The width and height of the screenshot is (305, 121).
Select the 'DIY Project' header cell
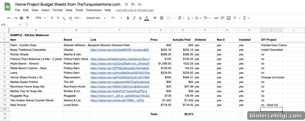tap(271, 40)
